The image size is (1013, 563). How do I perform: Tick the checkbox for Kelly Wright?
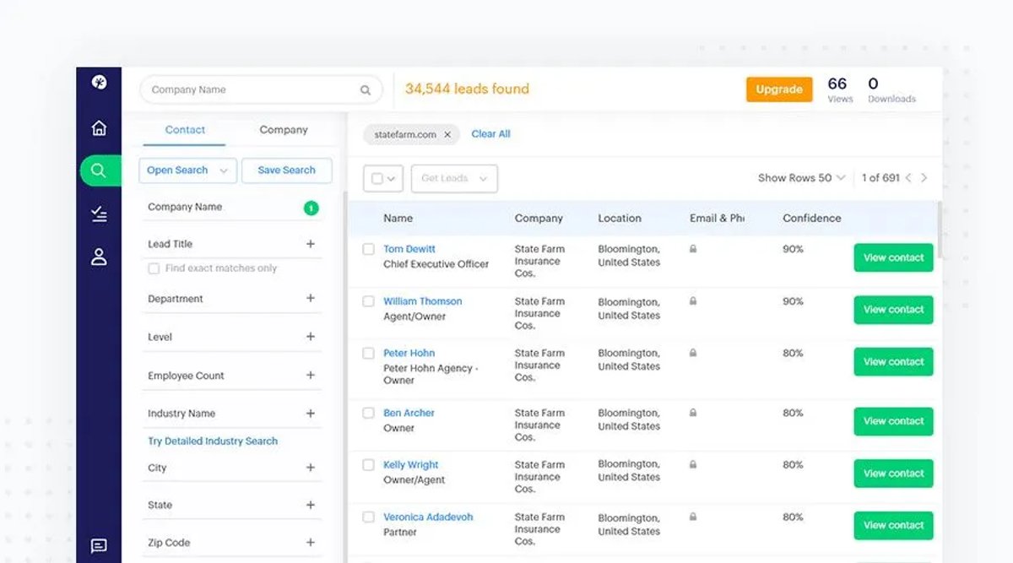click(x=368, y=465)
